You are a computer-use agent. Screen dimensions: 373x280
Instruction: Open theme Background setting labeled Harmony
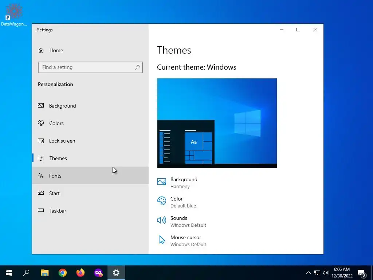177,183
